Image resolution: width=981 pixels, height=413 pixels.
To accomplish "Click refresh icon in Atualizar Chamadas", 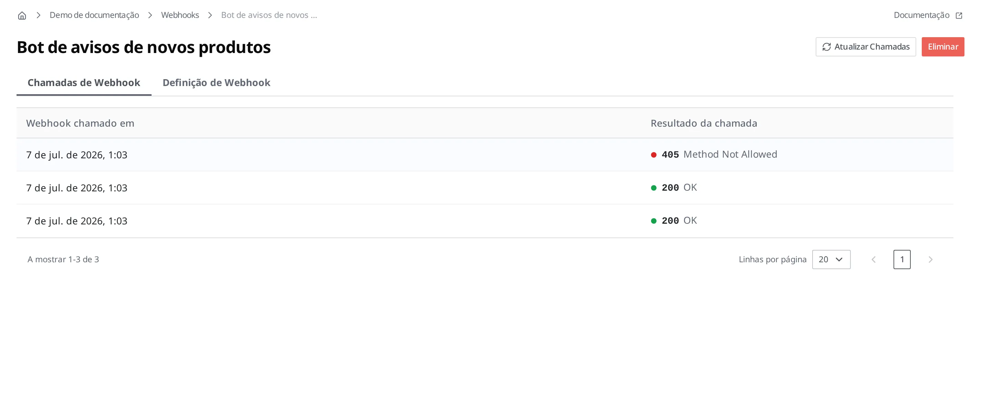I will click(826, 47).
